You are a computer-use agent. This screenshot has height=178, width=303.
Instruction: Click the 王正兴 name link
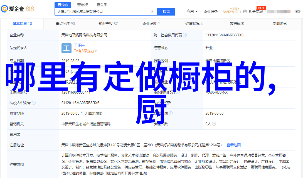(x=79, y=45)
